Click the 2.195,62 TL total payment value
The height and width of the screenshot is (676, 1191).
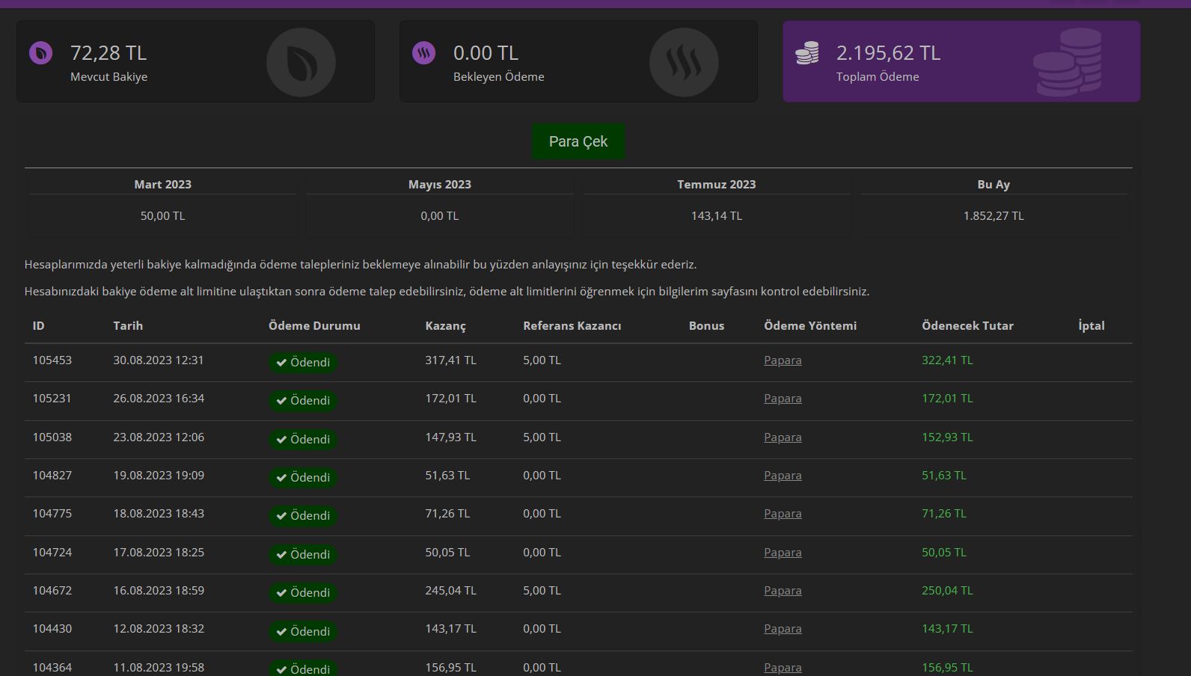click(889, 53)
